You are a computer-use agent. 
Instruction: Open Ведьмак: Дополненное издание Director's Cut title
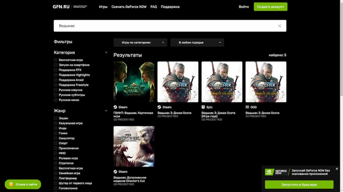tap(130, 179)
